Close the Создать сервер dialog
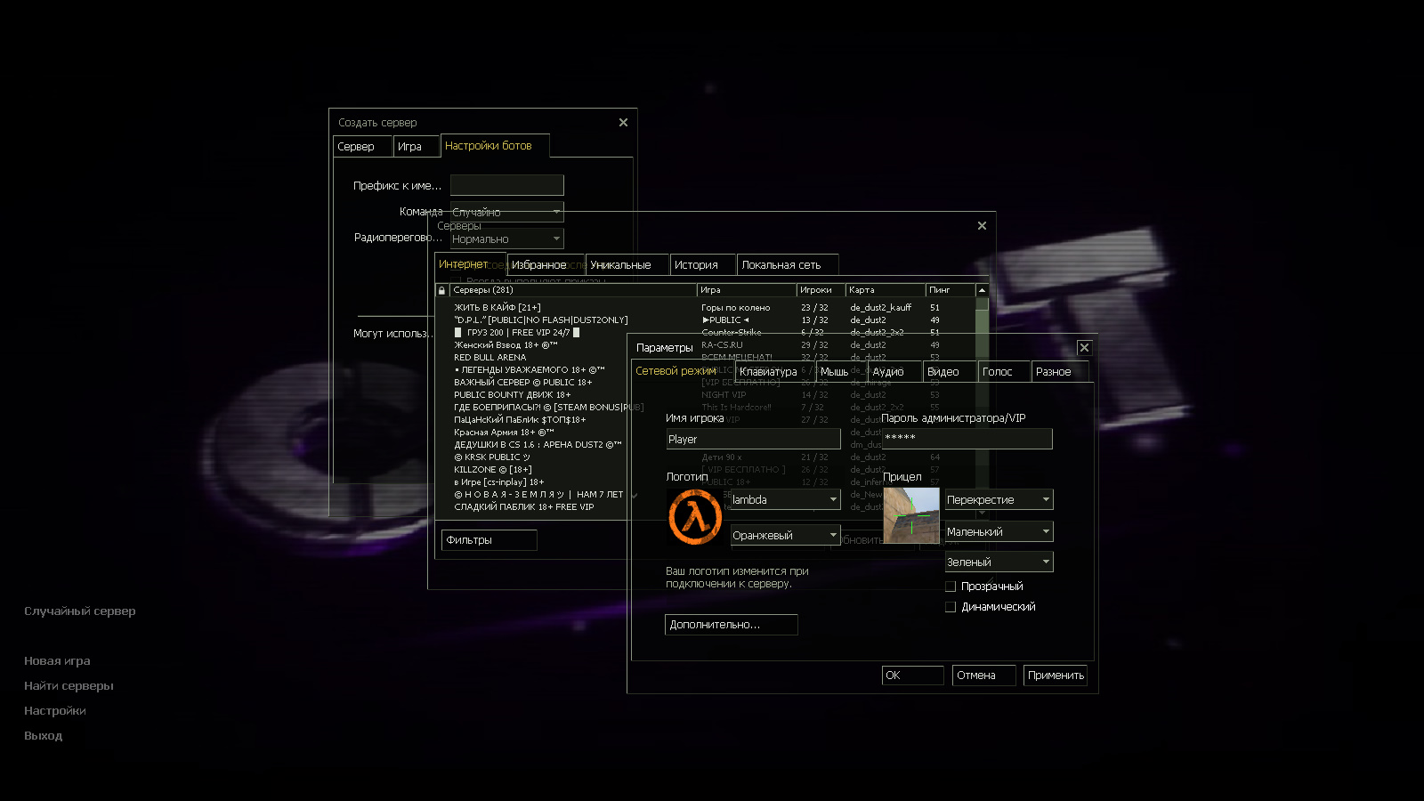This screenshot has width=1424, height=801. pos(623,123)
